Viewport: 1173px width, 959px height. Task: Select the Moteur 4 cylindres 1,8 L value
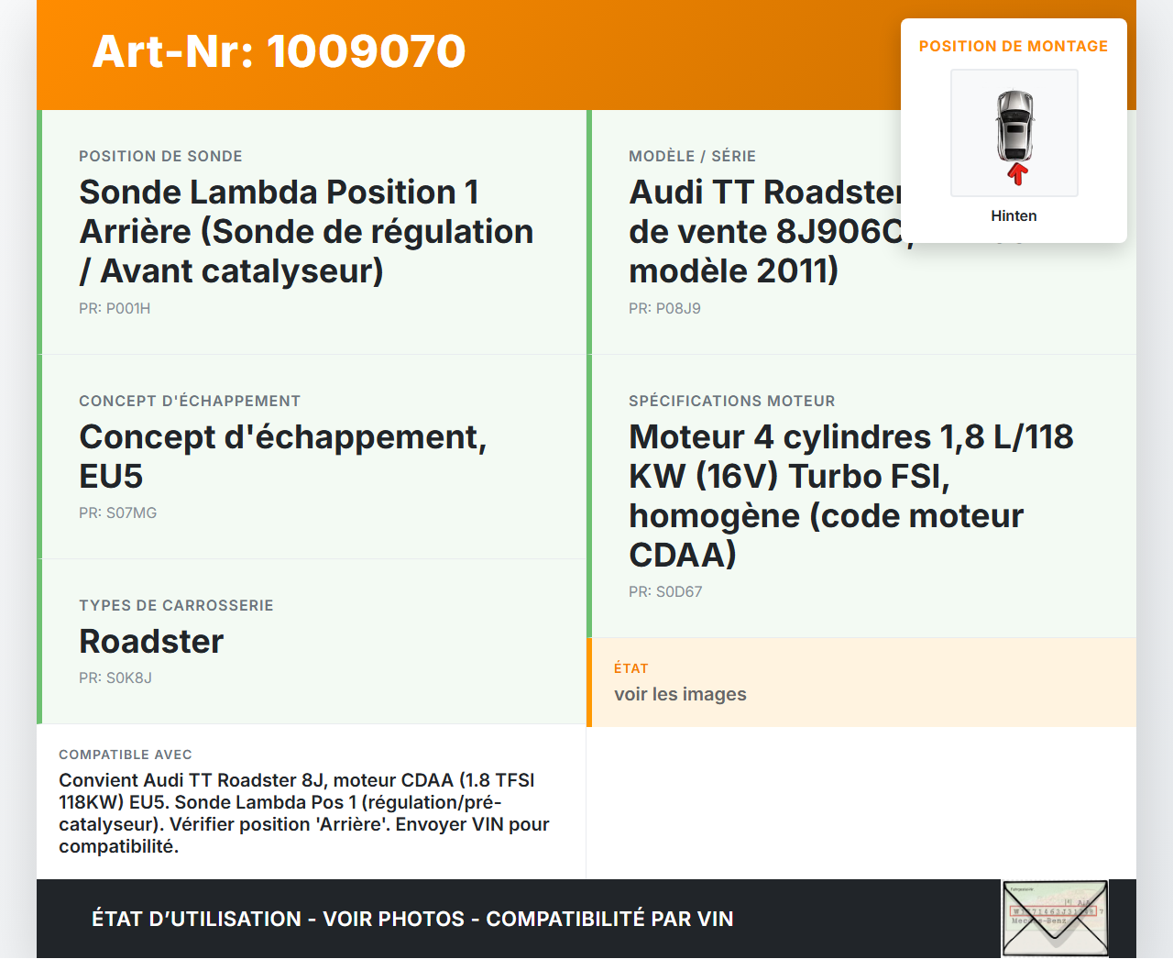coord(851,495)
